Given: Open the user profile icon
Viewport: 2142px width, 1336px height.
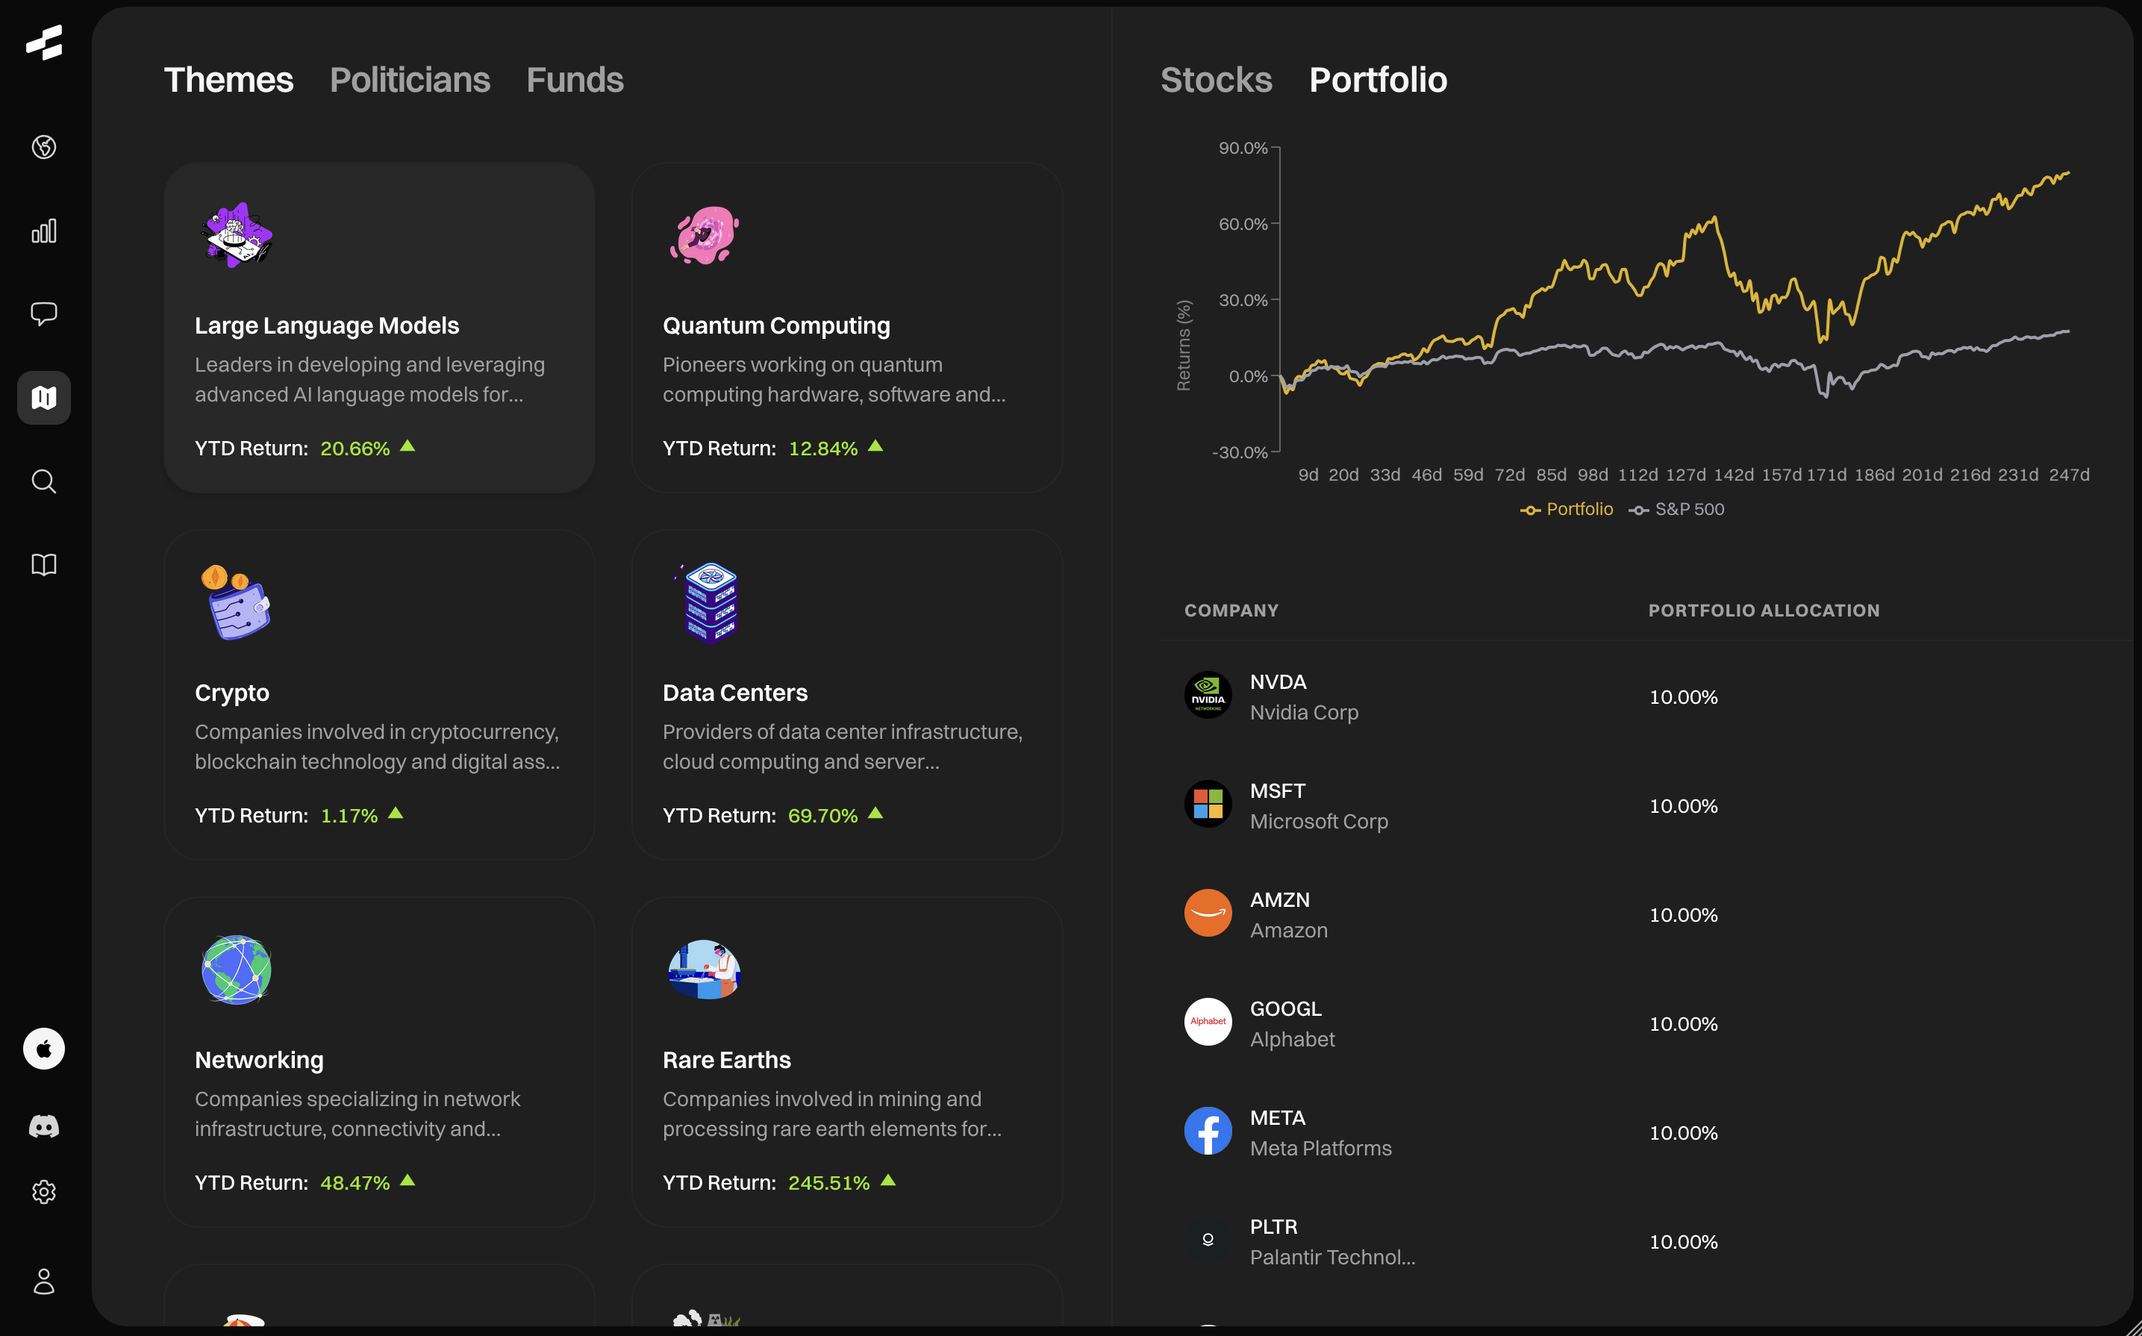Looking at the screenshot, I should point(43,1282).
